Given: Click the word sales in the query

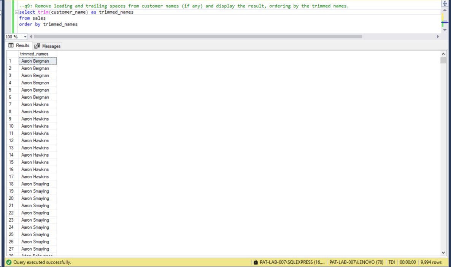Looking at the screenshot, I should tap(39, 18).
